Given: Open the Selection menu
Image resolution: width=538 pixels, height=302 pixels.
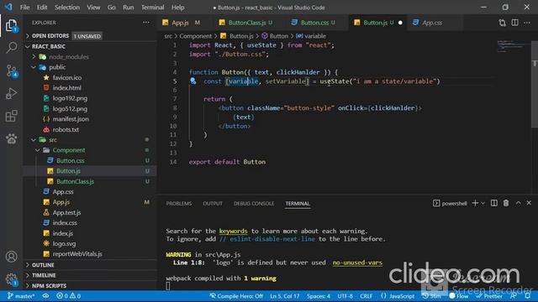Looking at the screenshot, I should [x=67, y=8].
